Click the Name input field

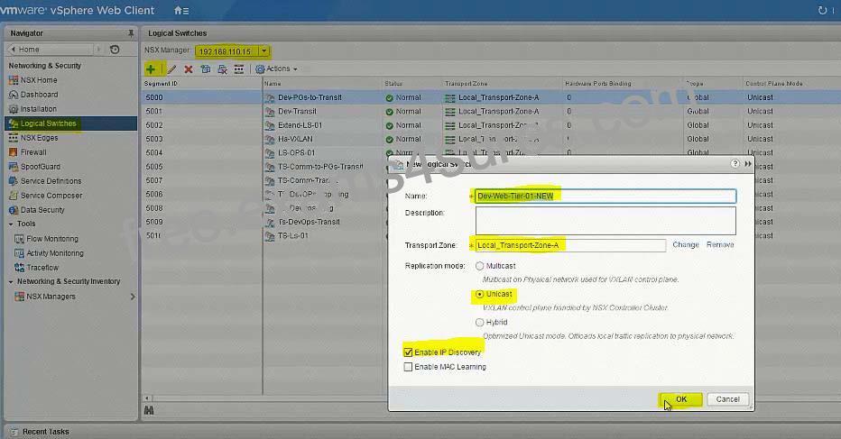point(605,197)
